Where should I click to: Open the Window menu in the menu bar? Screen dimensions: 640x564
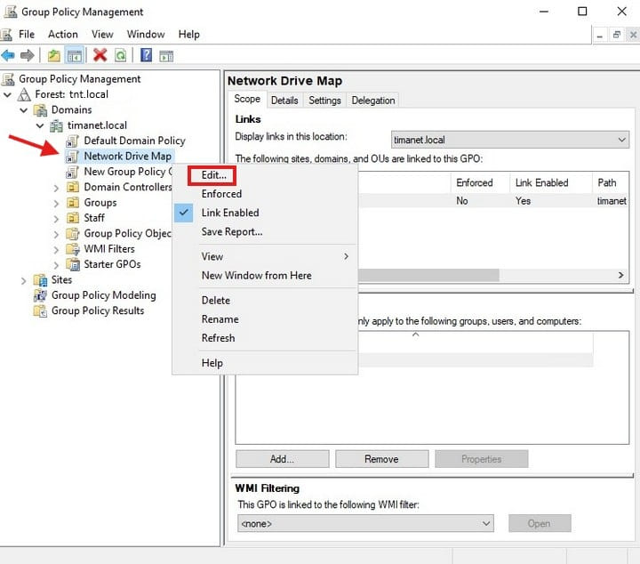[x=146, y=35]
